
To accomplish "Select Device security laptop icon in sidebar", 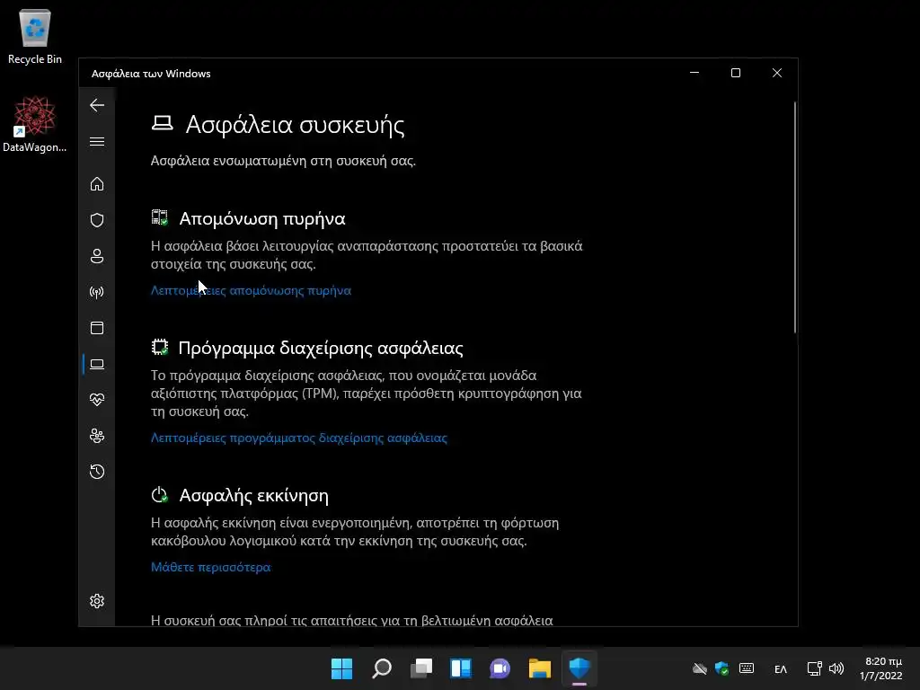I will tap(97, 365).
